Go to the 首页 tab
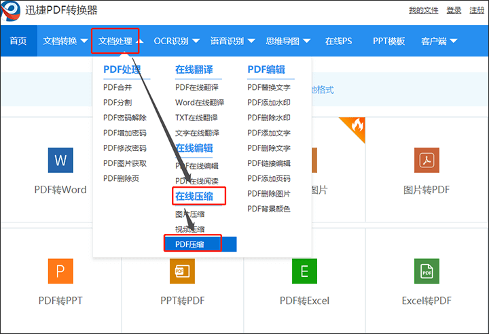The width and height of the screenshot is (489, 334). click(18, 41)
